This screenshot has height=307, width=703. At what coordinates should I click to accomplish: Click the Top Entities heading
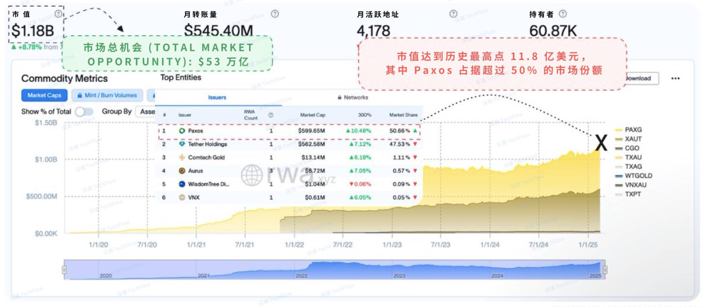(181, 77)
